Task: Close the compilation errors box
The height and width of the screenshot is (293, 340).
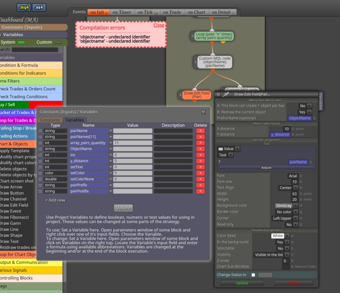Action: [159, 25]
